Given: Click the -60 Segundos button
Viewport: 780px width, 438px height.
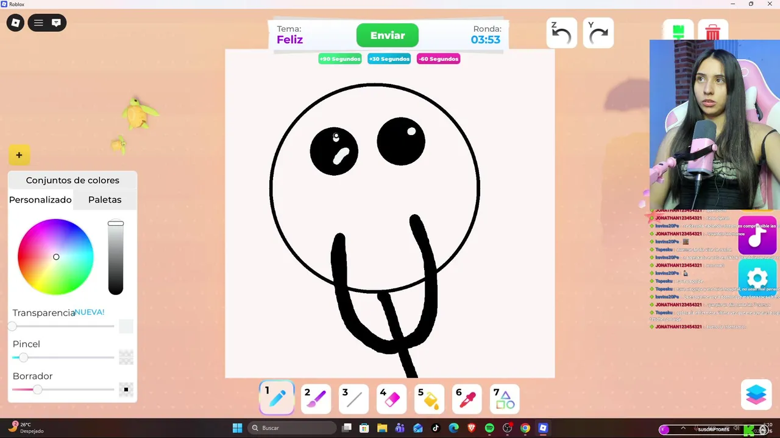Looking at the screenshot, I should 438,59.
